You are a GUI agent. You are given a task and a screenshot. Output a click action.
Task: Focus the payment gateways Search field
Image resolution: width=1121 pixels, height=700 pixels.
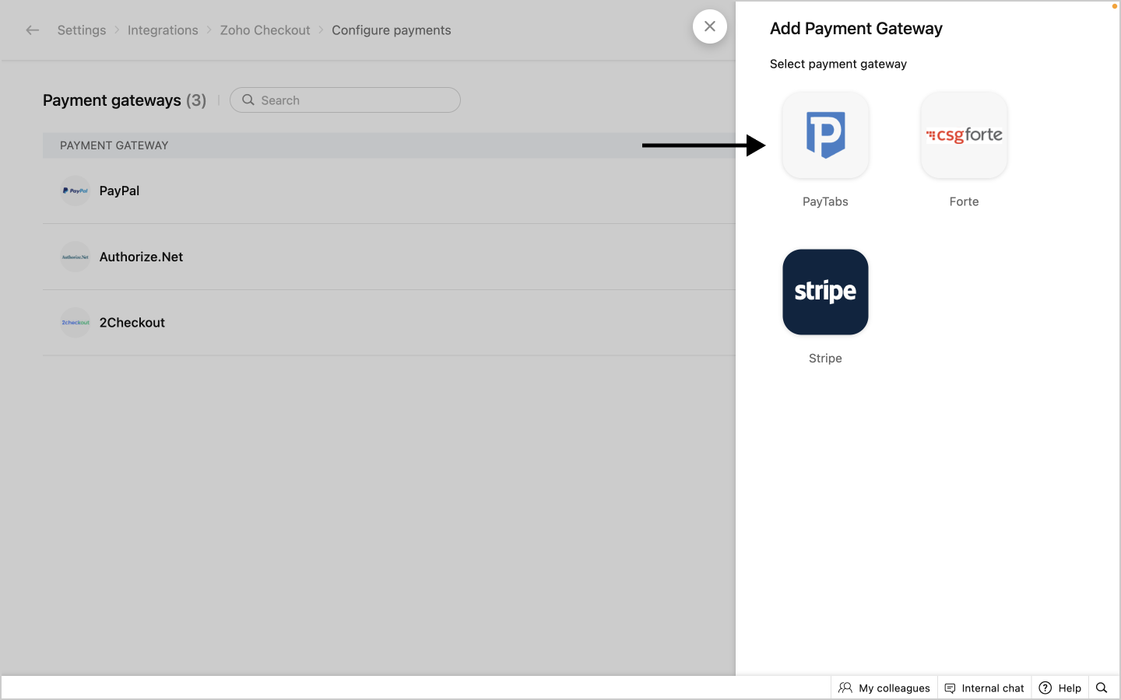tap(345, 100)
